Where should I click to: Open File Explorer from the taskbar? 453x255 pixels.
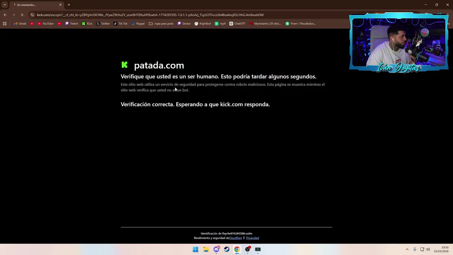[x=206, y=249]
